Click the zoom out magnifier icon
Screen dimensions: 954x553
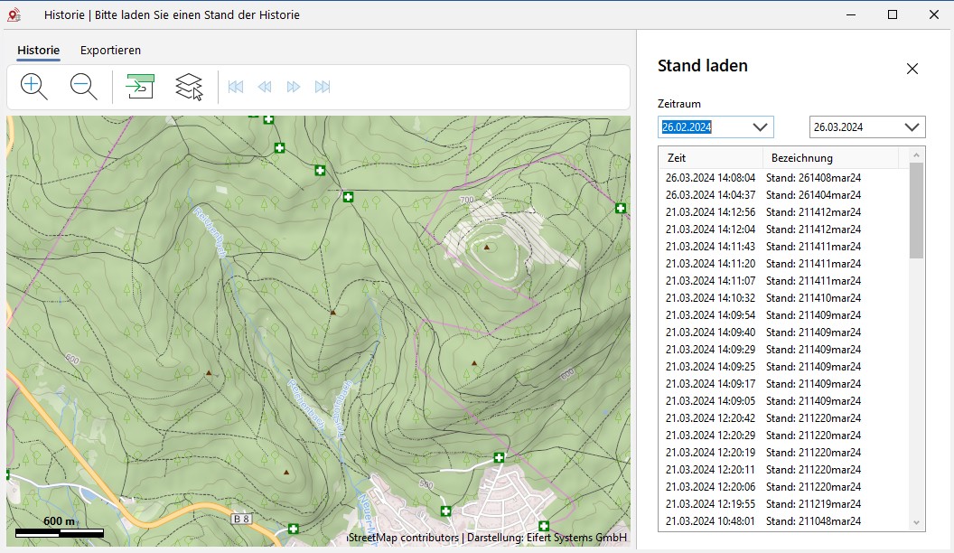84,87
